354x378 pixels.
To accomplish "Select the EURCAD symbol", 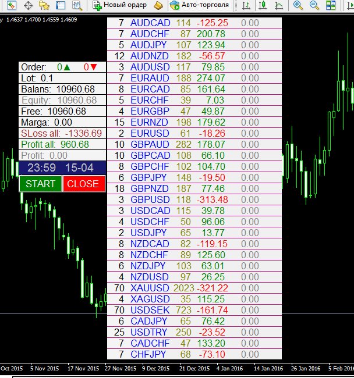I will coord(150,90).
